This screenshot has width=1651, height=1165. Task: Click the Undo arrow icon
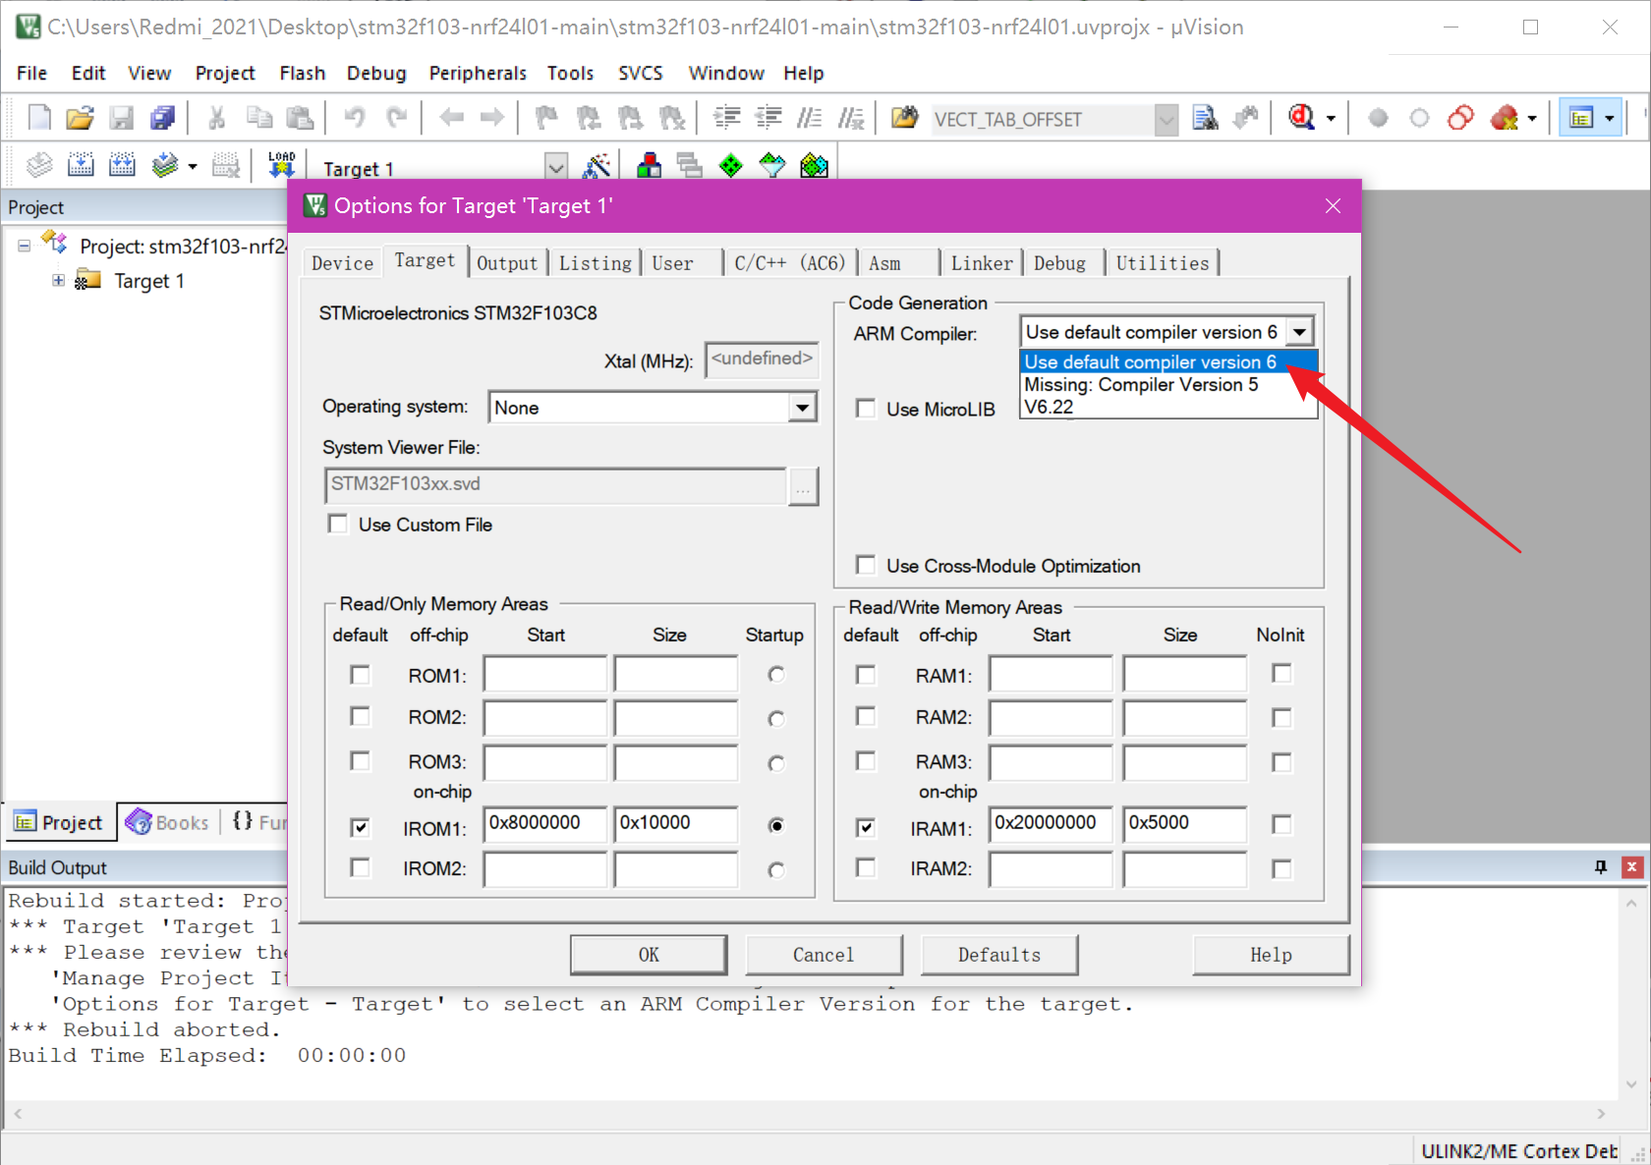click(355, 118)
